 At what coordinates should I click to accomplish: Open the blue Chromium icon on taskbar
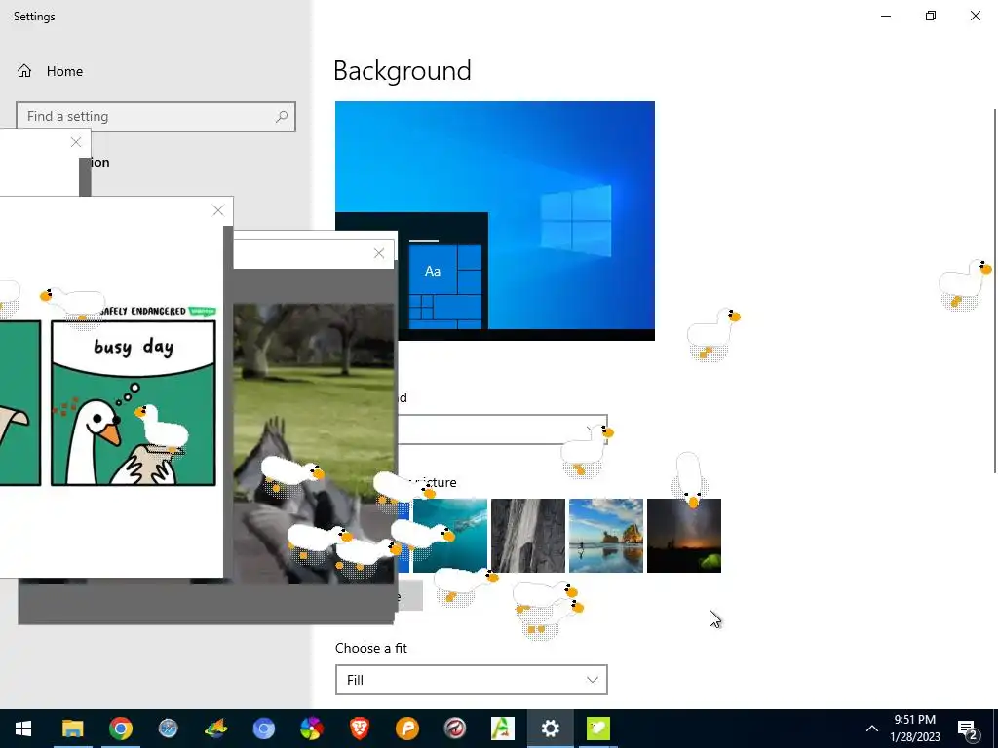tap(263, 729)
